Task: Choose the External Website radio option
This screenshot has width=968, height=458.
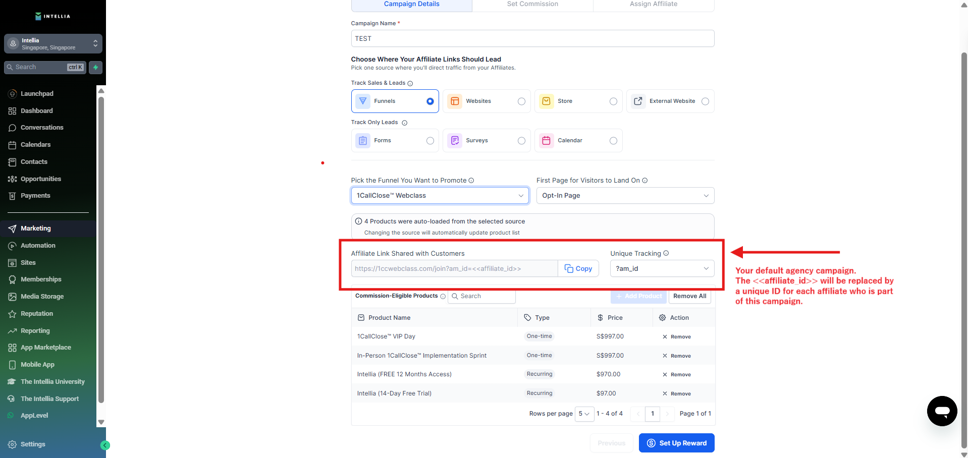Action: coord(705,101)
